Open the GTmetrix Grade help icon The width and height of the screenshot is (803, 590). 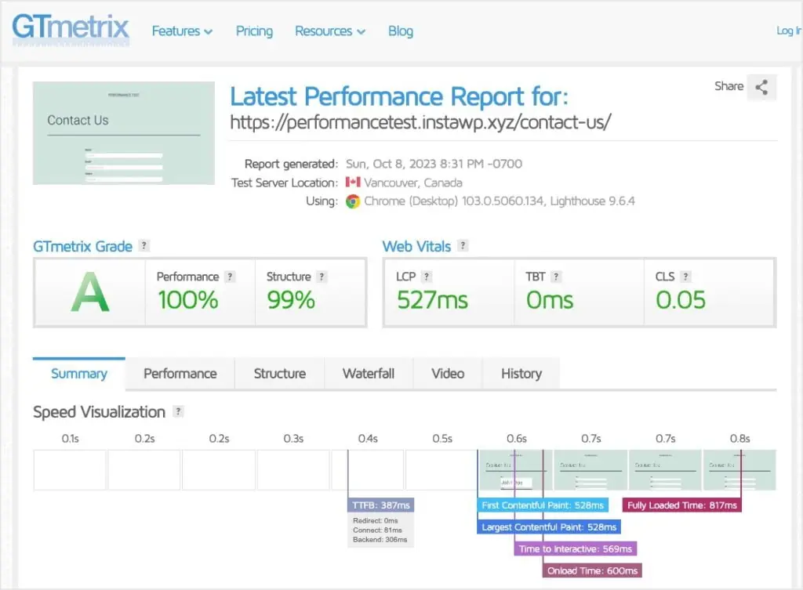click(144, 246)
